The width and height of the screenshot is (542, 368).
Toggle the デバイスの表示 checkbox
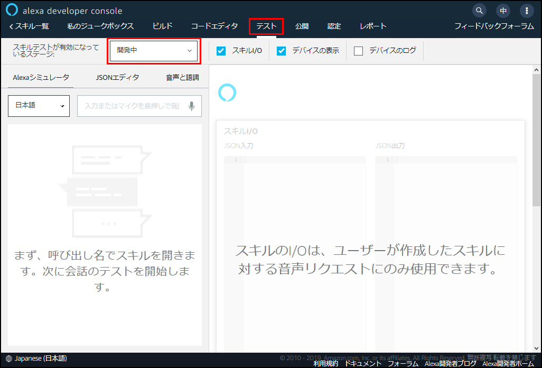(x=282, y=51)
